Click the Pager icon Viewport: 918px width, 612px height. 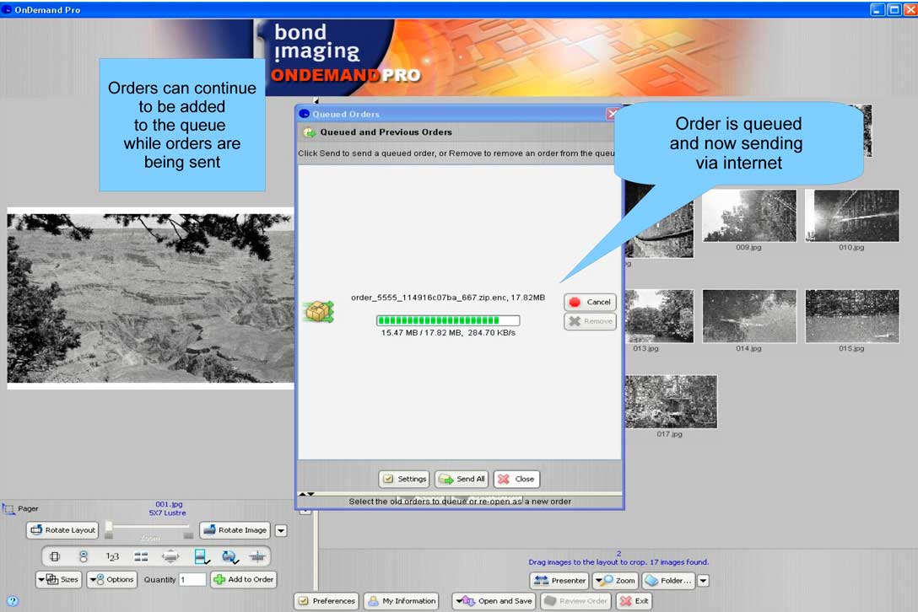[9, 509]
